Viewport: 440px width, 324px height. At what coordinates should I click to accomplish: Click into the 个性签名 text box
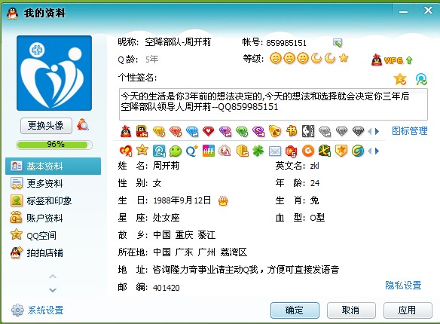click(273, 104)
